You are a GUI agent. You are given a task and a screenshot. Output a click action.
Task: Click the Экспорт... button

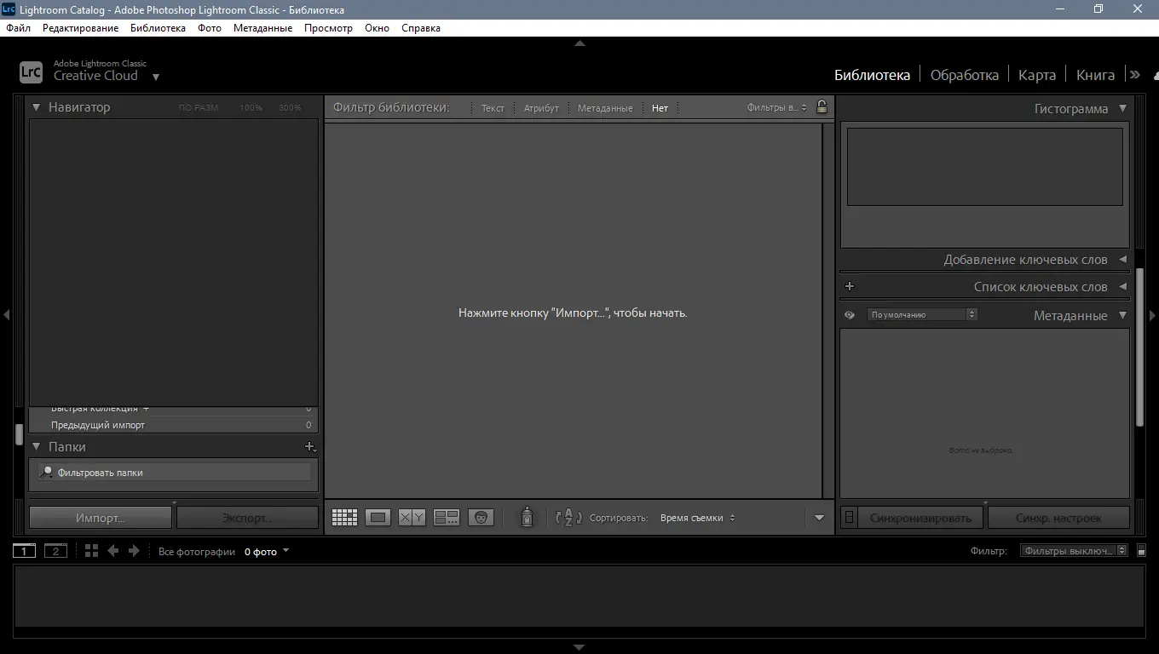coord(247,518)
